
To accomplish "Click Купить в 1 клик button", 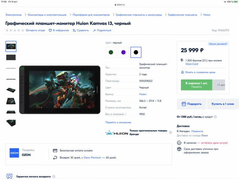I will [x=223, y=104].
